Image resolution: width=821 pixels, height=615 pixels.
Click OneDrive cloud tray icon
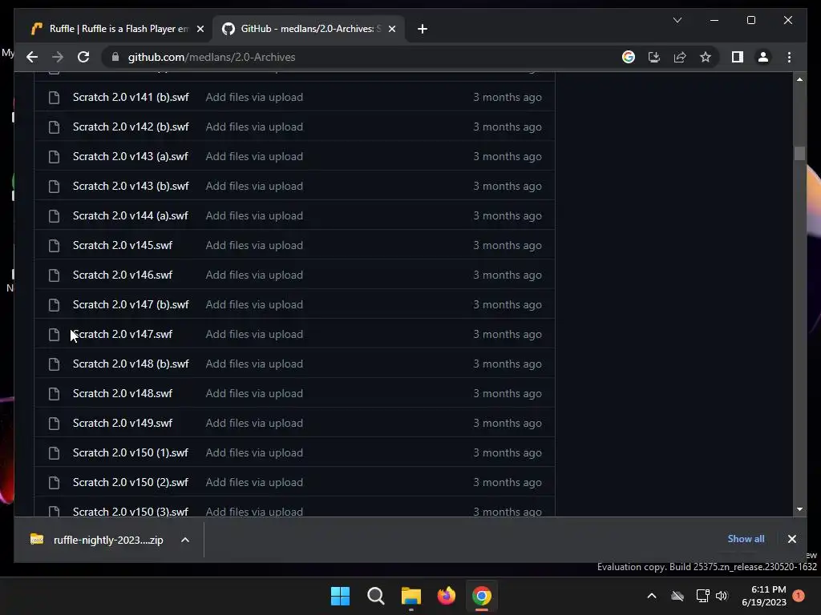pyautogui.click(x=677, y=596)
